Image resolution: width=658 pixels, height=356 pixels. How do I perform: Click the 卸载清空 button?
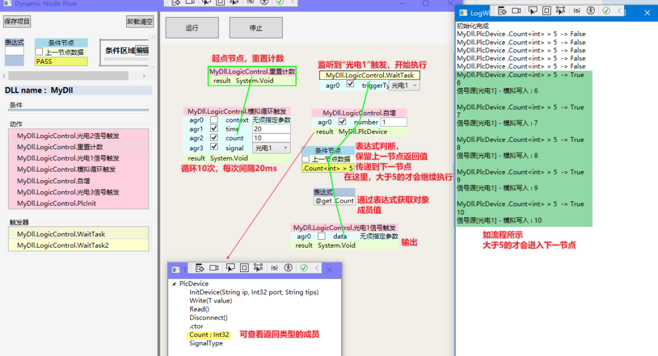tap(140, 21)
